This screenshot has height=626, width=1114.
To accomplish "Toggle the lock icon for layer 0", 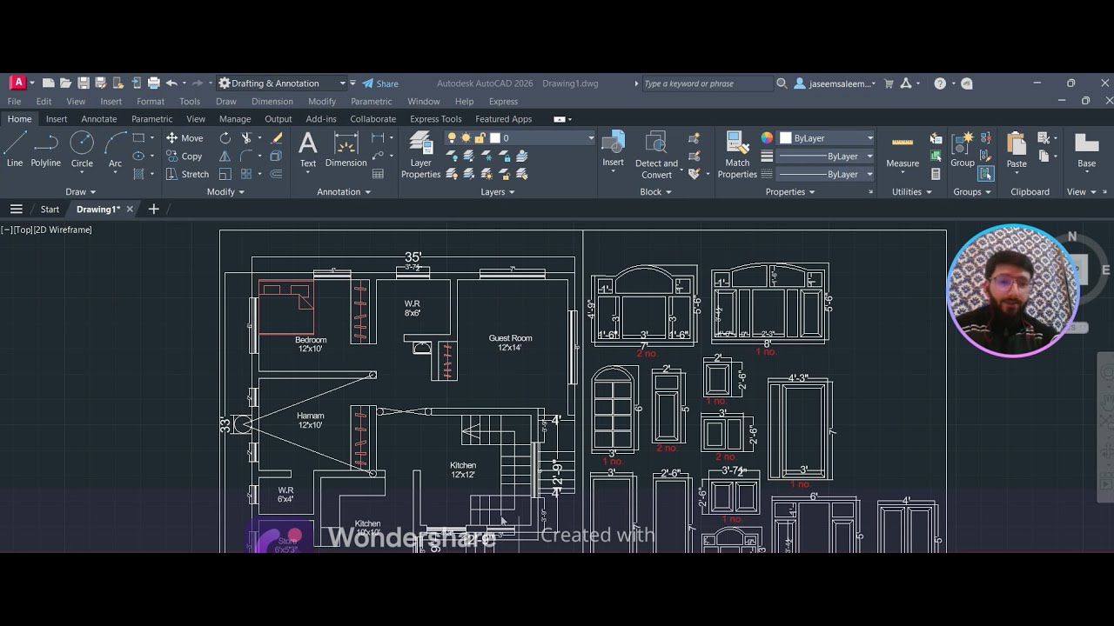I will coord(480,138).
